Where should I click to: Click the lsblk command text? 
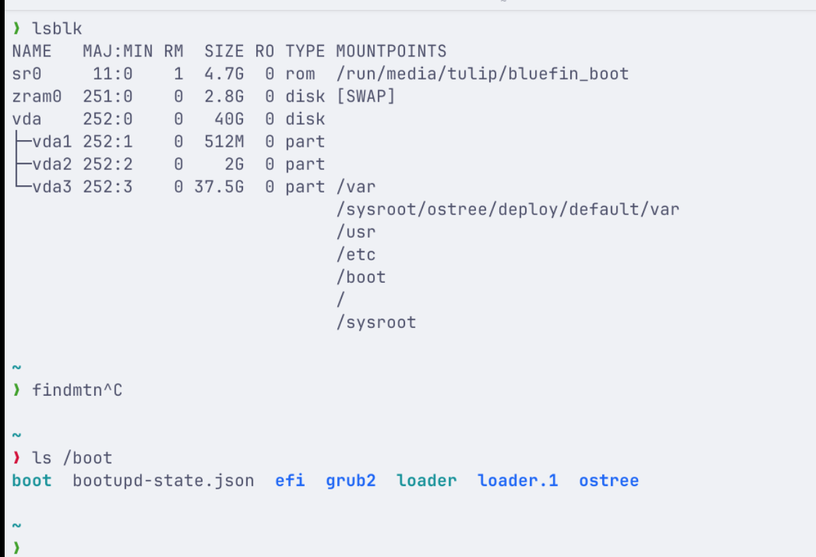click(56, 29)
